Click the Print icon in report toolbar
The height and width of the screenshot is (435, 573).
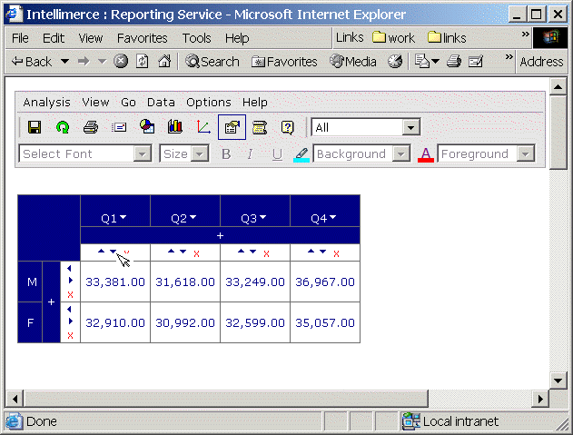91,127
